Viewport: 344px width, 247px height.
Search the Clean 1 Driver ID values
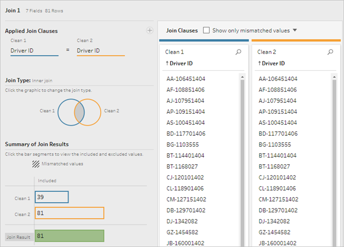click(238, 52)
